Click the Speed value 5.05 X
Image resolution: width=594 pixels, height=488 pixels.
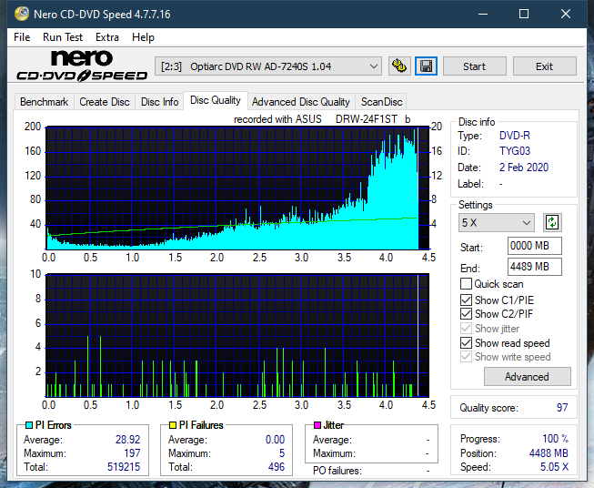[554, 467]
